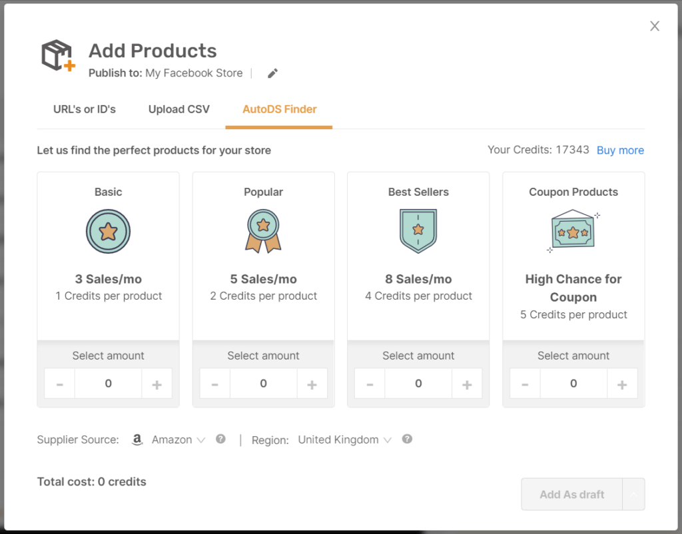Click the Buy more credits link

pos(620,150)
